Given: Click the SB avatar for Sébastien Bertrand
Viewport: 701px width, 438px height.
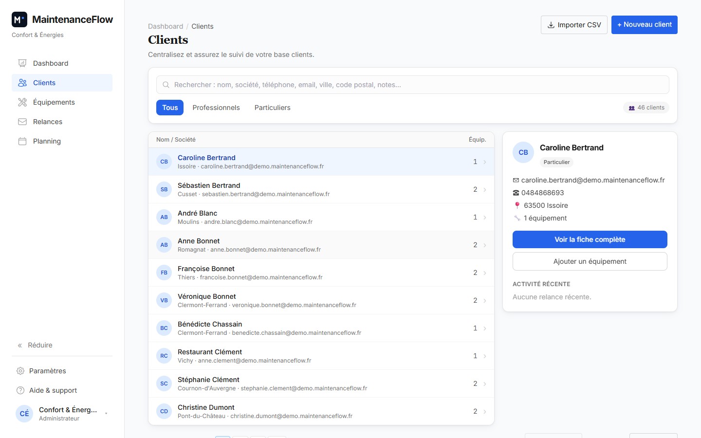Looking at the screenshot, I should (164, 189).
